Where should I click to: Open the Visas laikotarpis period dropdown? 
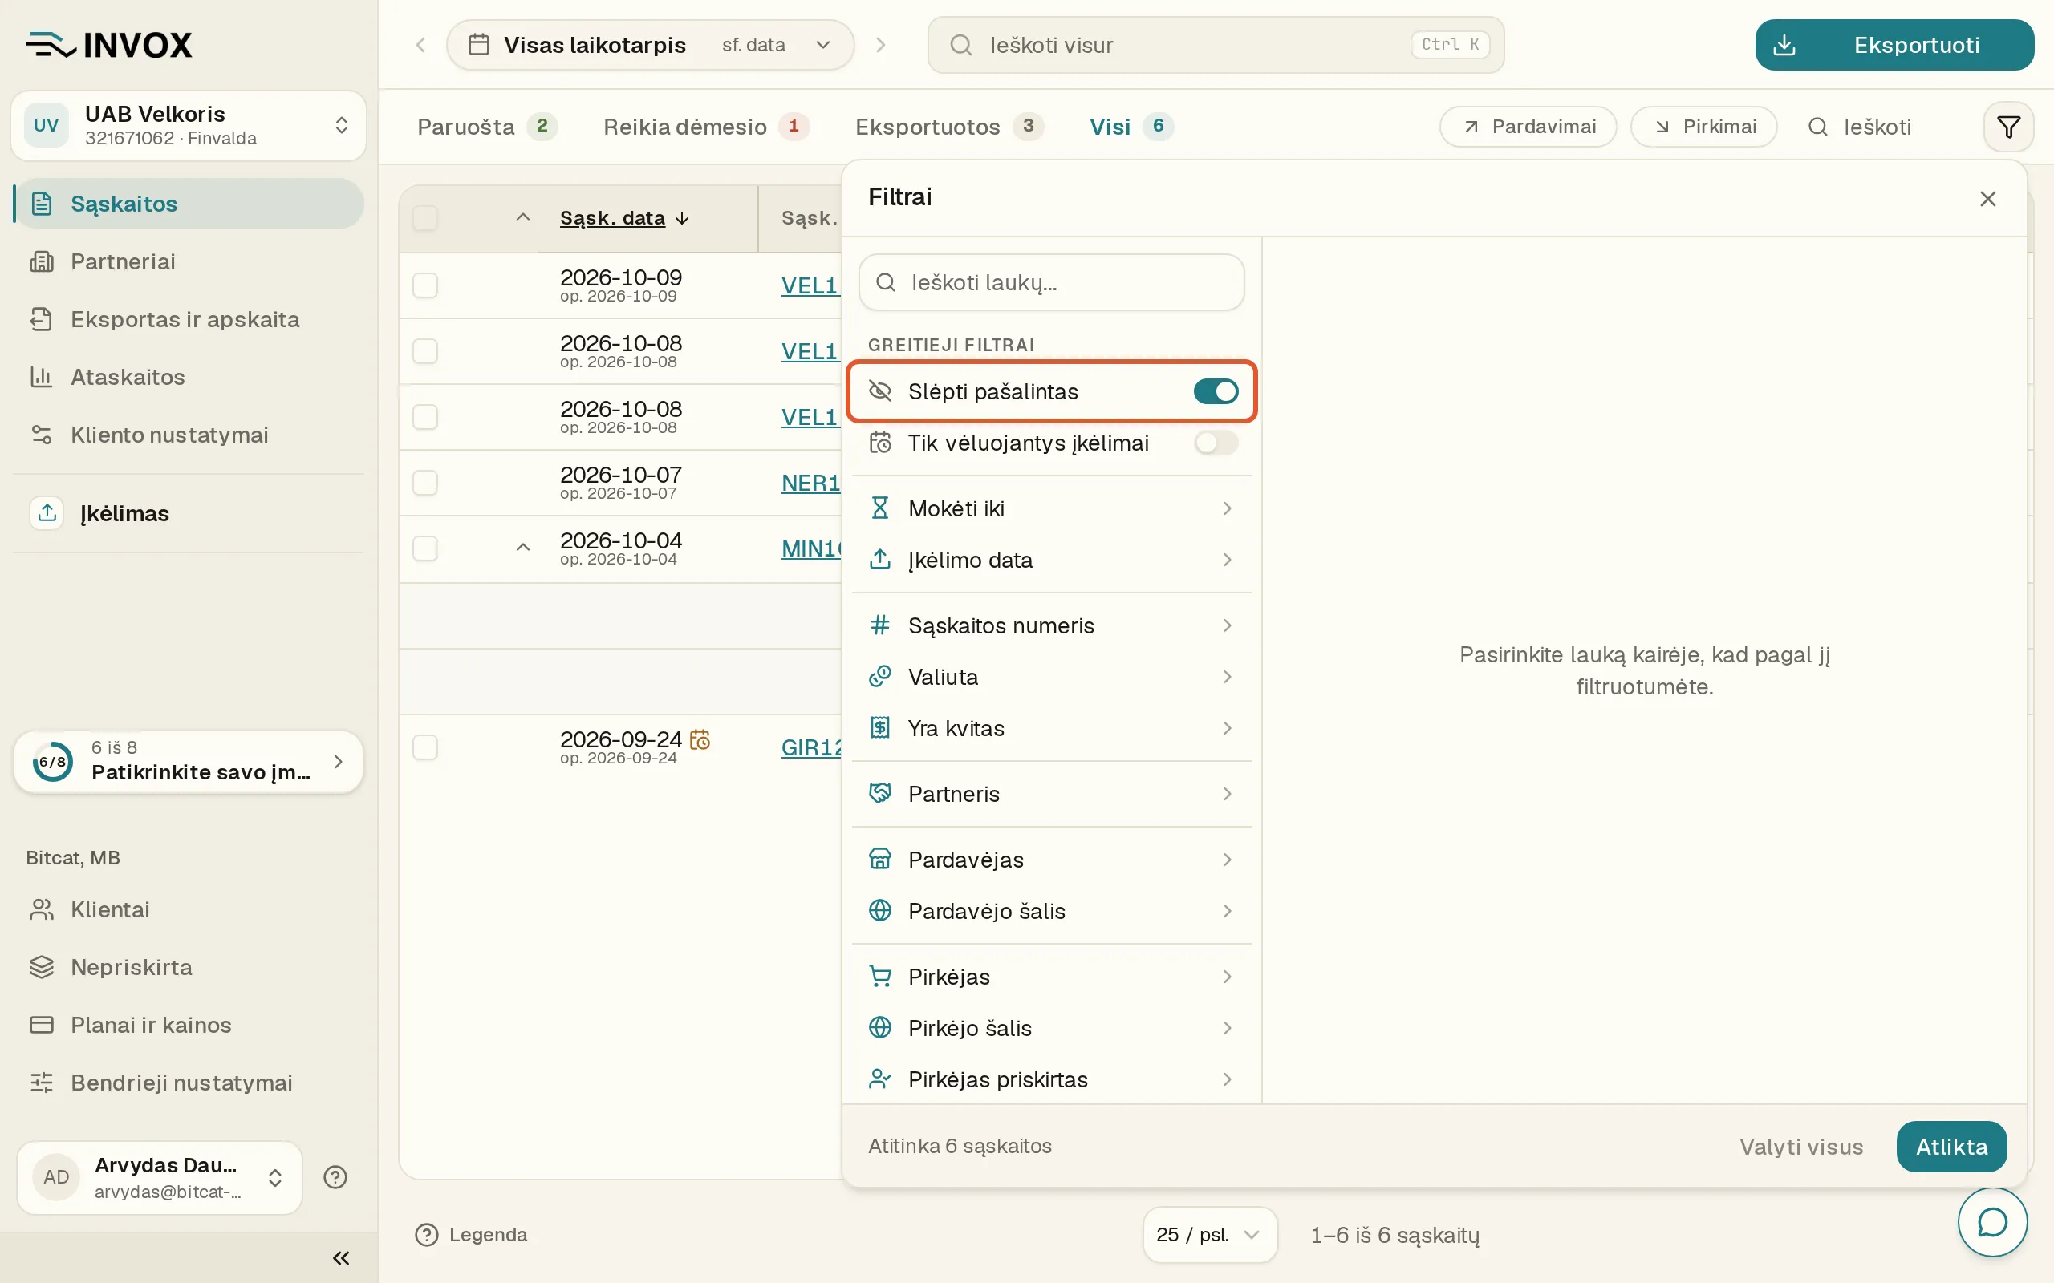tap(650, 45)
